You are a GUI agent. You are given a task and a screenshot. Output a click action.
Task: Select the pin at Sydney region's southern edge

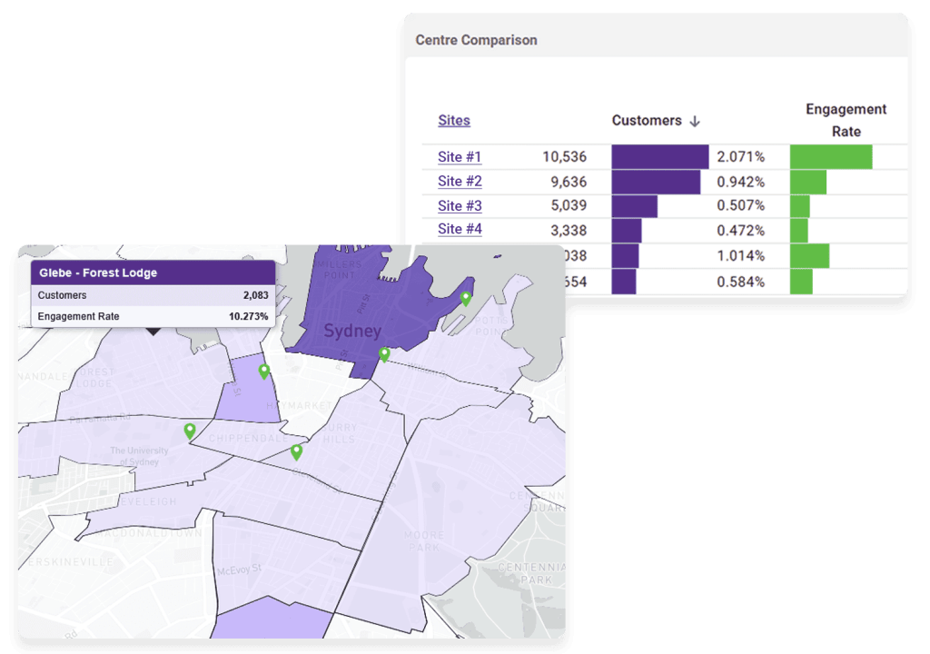(x=384, y=354)
